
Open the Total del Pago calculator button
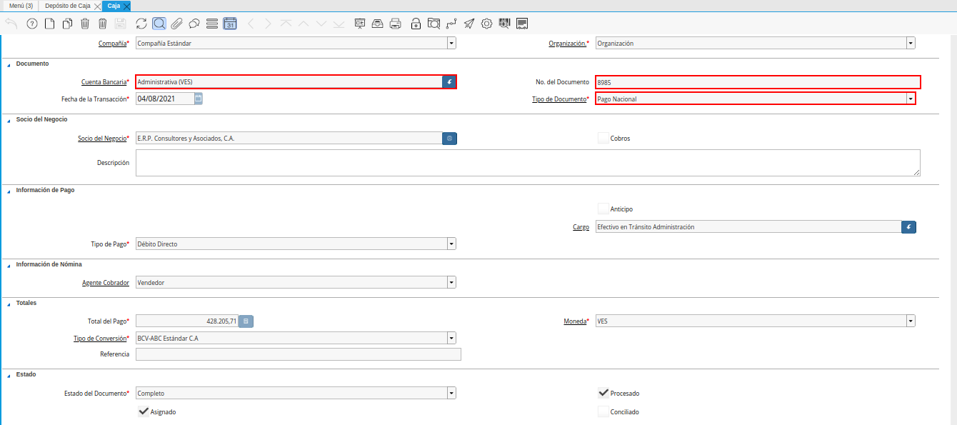pyautogui.click(x=246, y=321)
